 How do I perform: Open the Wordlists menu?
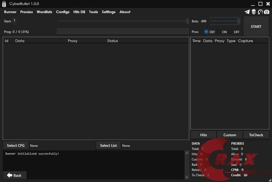(x=44, y=12)
